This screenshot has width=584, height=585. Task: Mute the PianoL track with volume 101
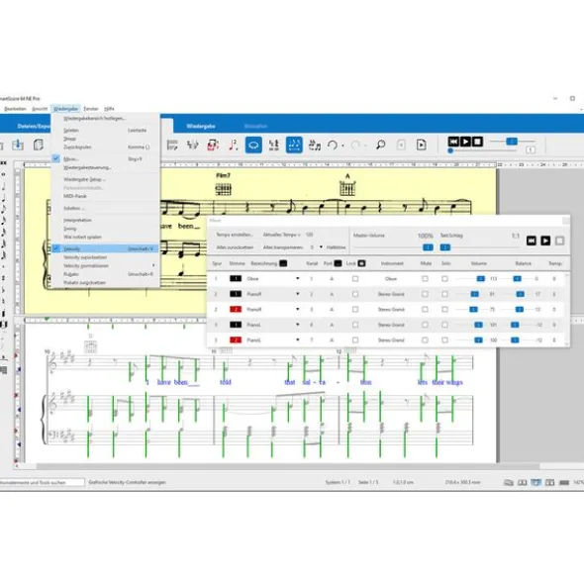pyautogui.click(x=425, y=325)
